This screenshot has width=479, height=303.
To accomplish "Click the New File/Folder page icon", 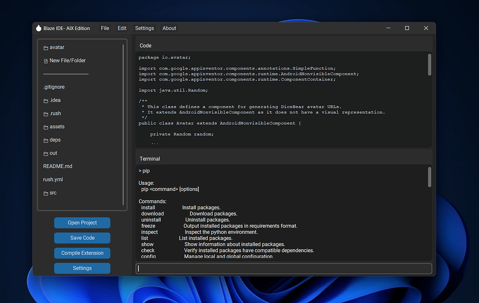I will tap(45, 60).
